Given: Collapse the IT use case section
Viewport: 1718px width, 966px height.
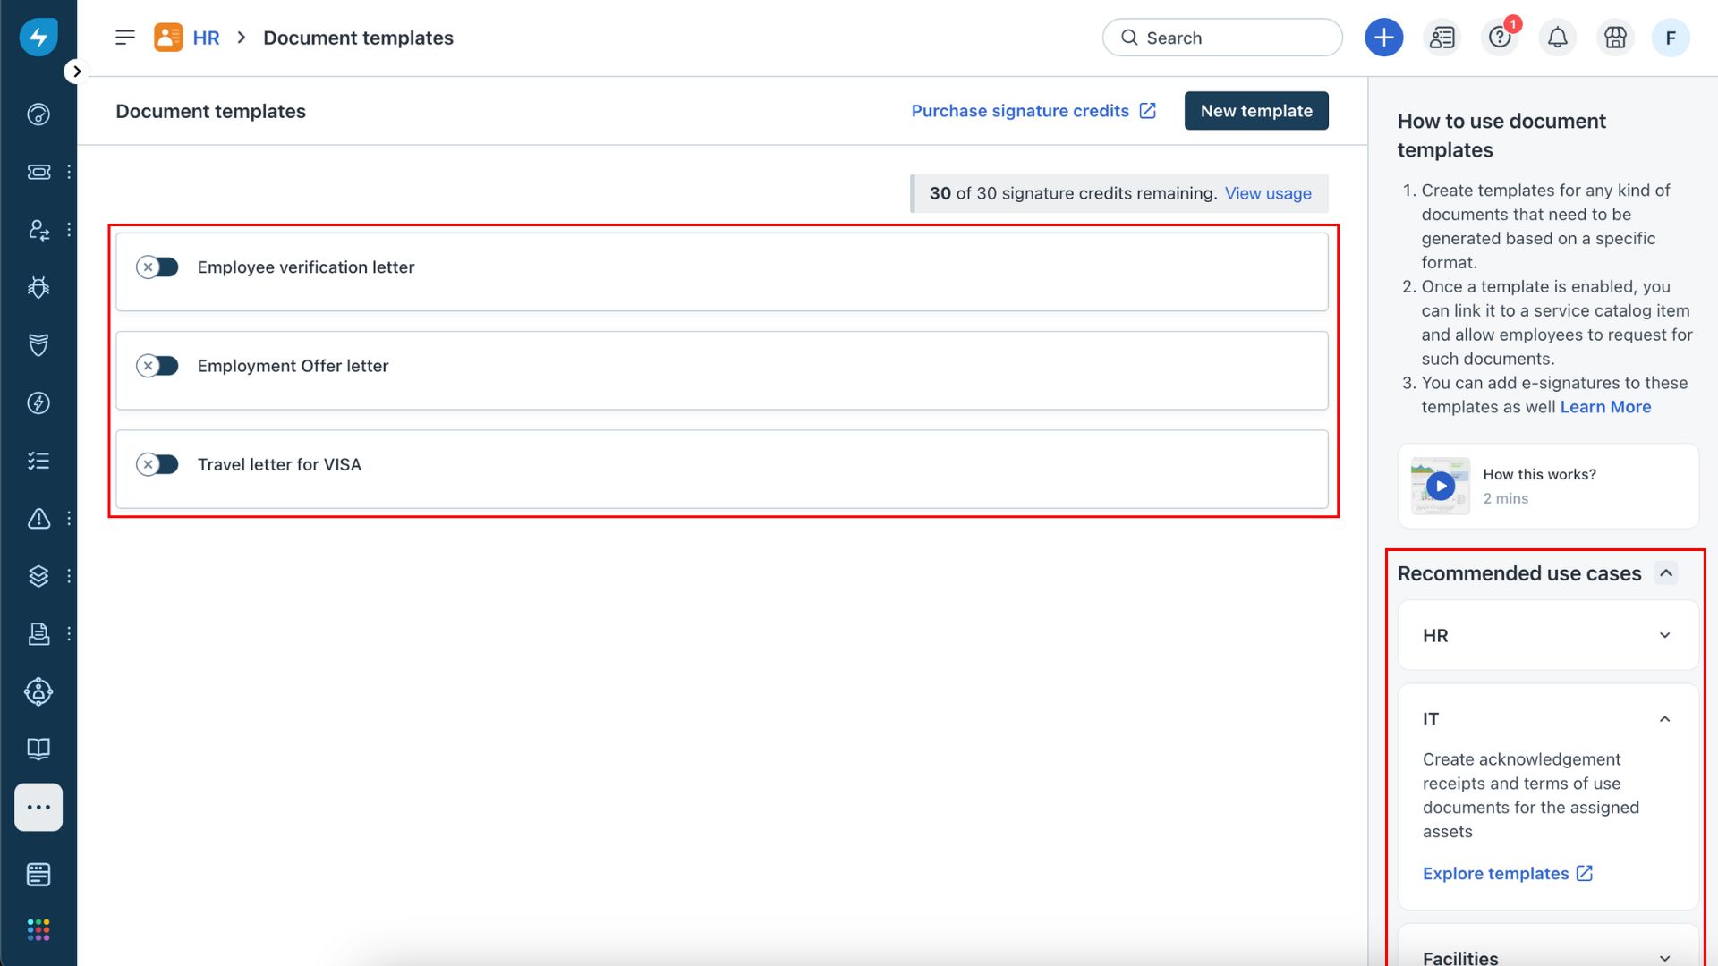Looking at the screenshot, I should tap(1663, 719).
